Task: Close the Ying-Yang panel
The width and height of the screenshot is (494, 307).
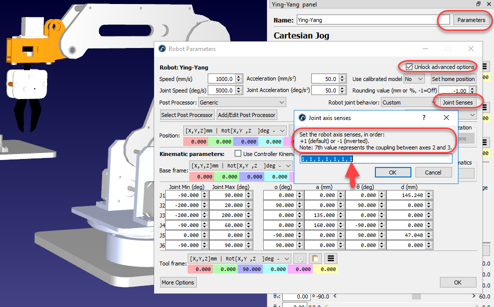Action: (x=488, y=4)
